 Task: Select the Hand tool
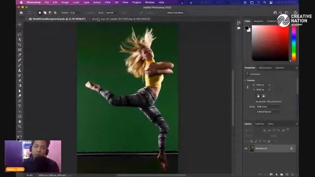20,121
